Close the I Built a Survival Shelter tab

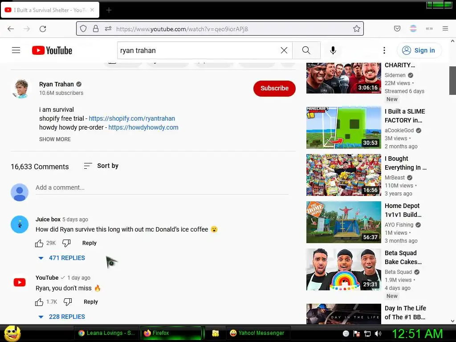92,10
